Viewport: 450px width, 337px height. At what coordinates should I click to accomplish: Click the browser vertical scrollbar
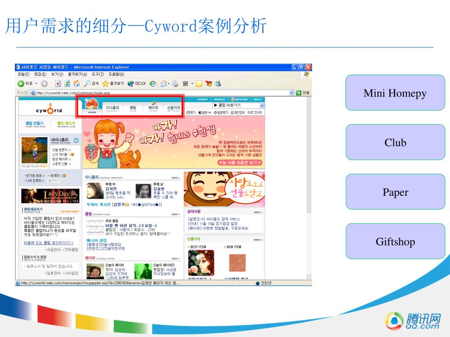coord(309,188)
